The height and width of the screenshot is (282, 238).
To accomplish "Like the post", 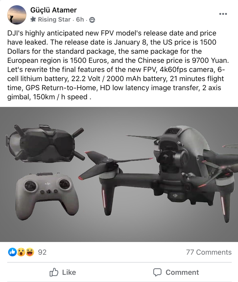I will point(63,272).
